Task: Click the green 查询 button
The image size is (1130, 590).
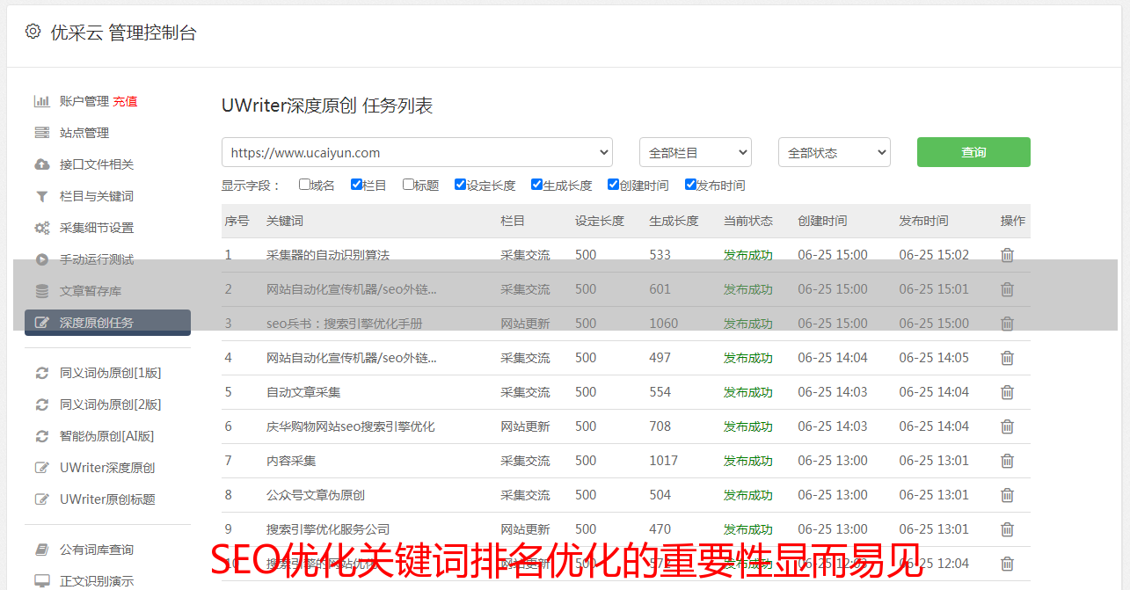Action: pos(973,152)
